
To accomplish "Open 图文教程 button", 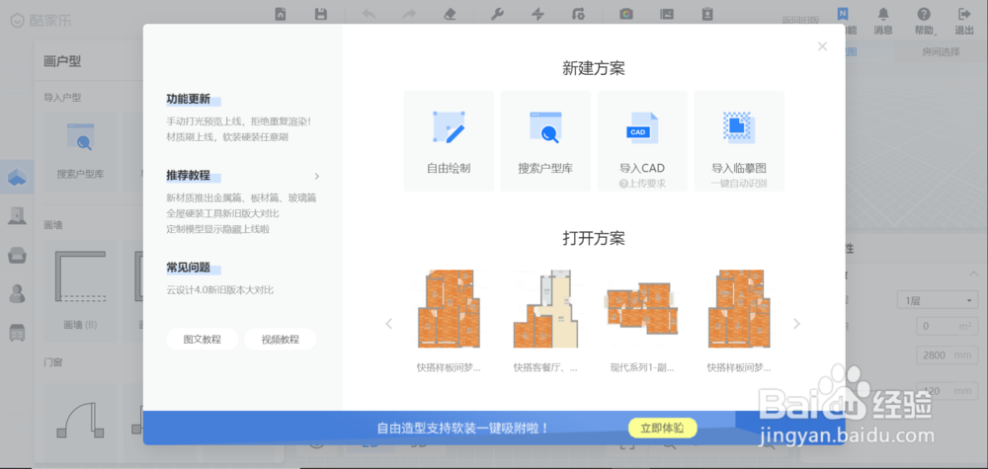I will tap(203, 340).
